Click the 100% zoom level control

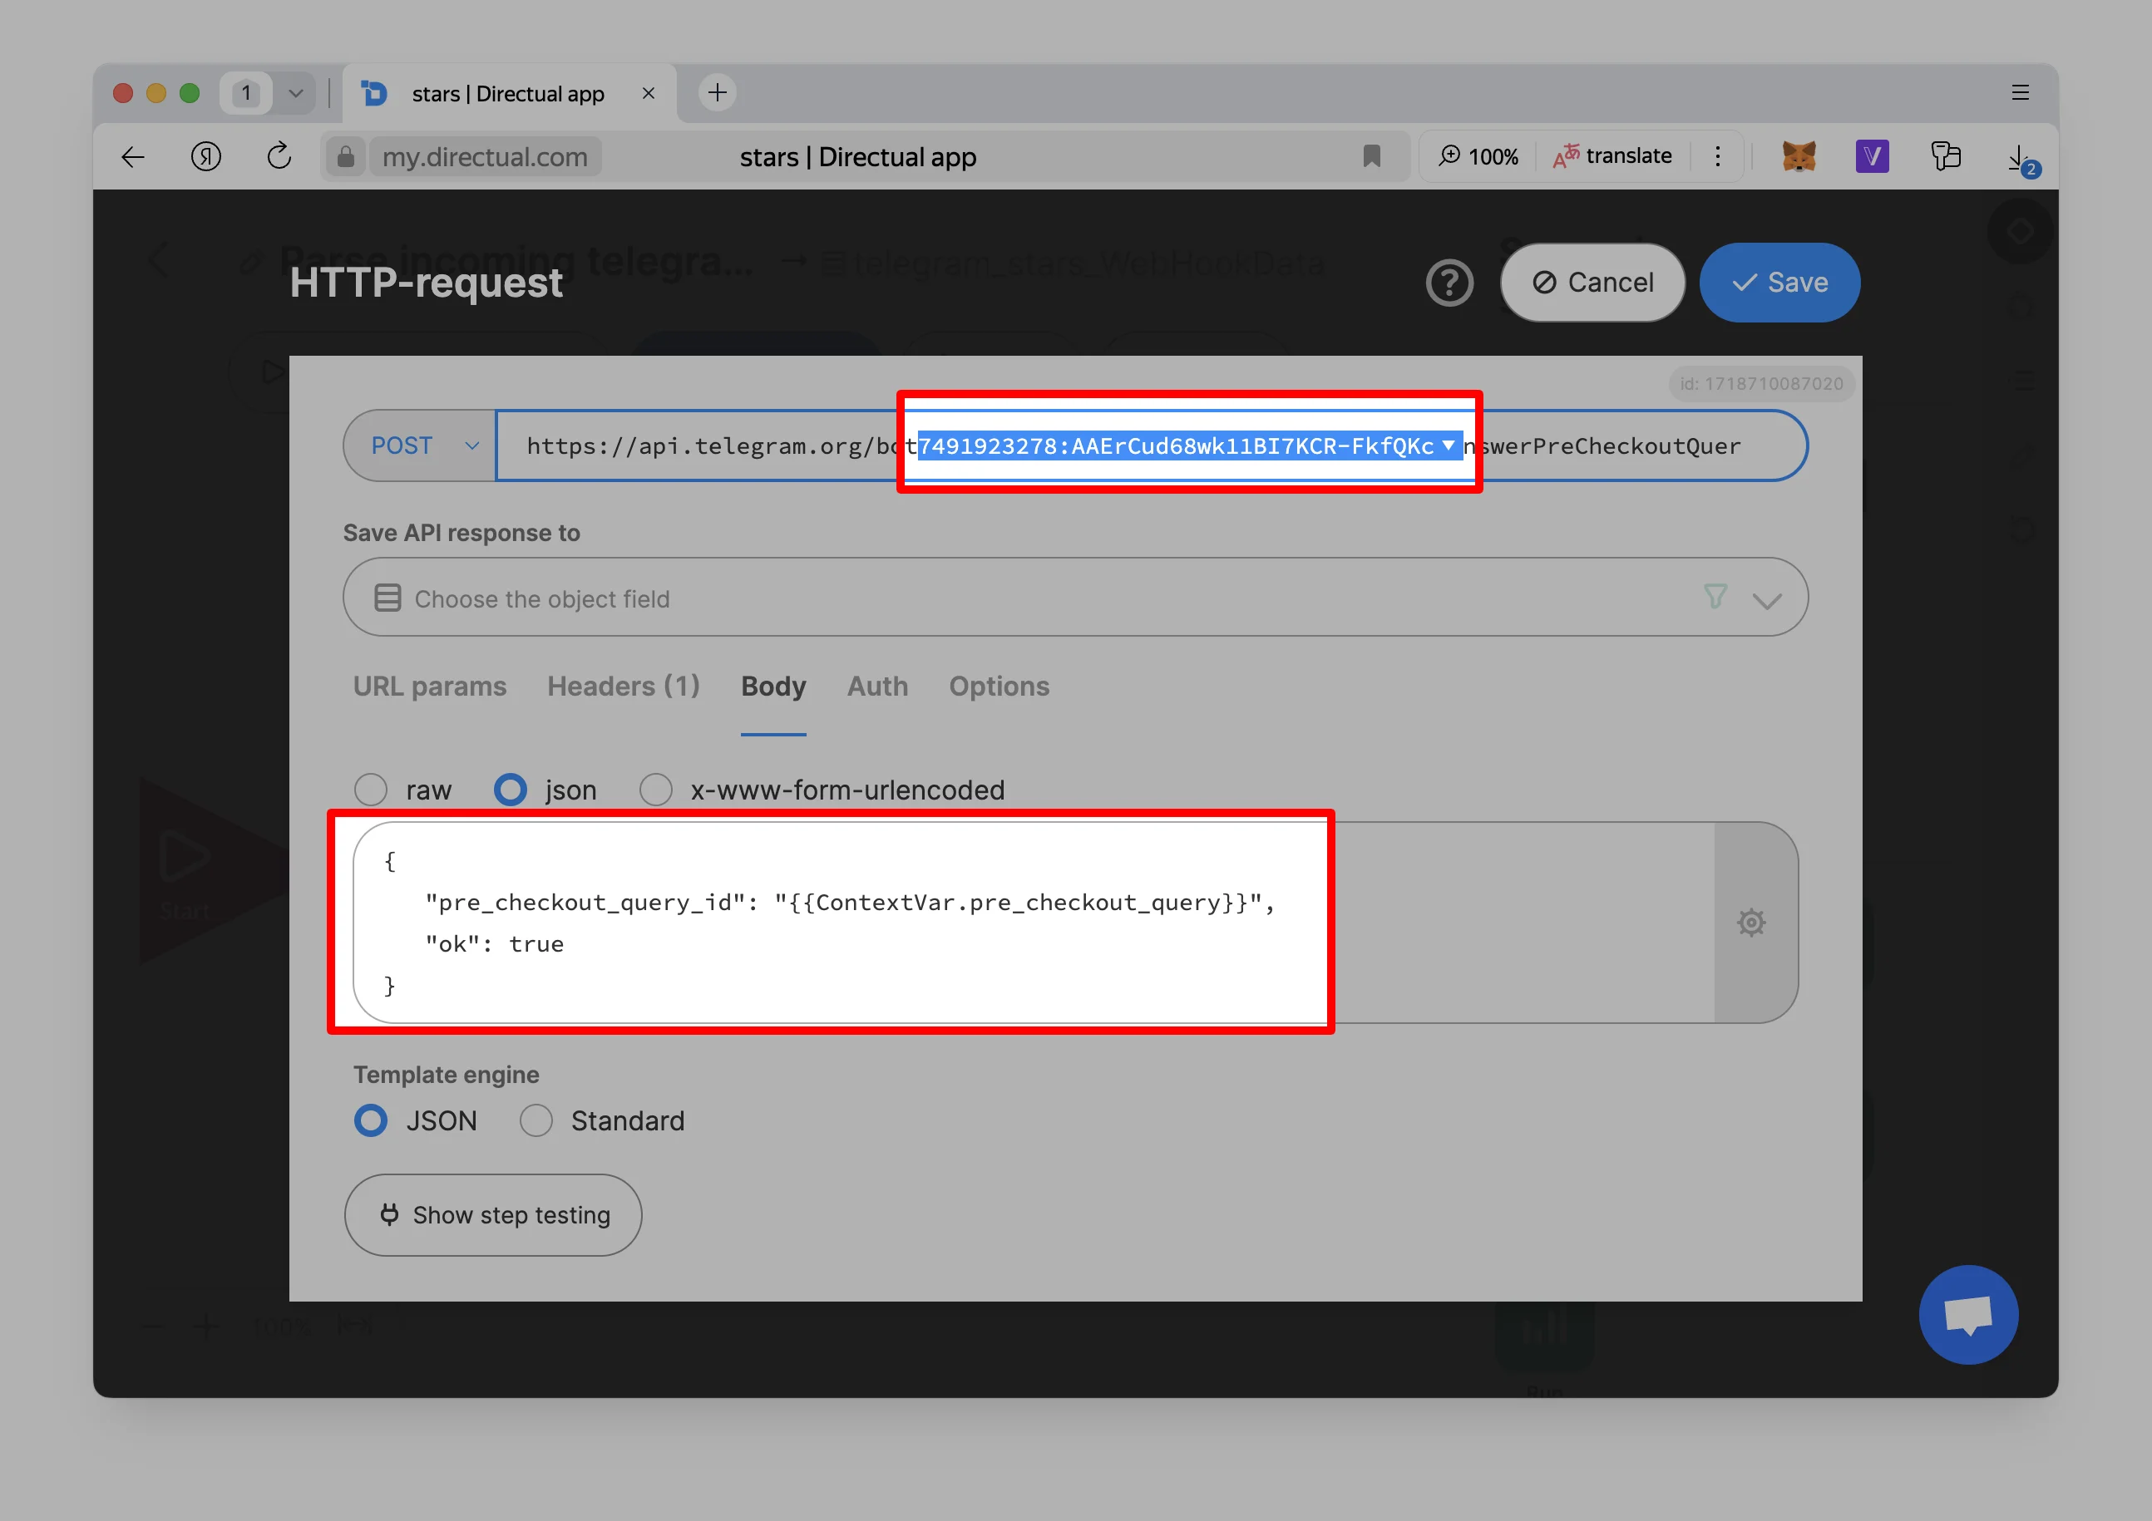point(1479,156)
